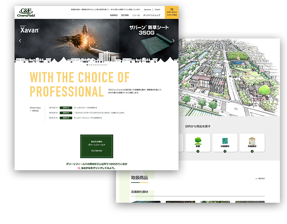
Task: Click the envelope contact icon
Action: tap(171, 9)
